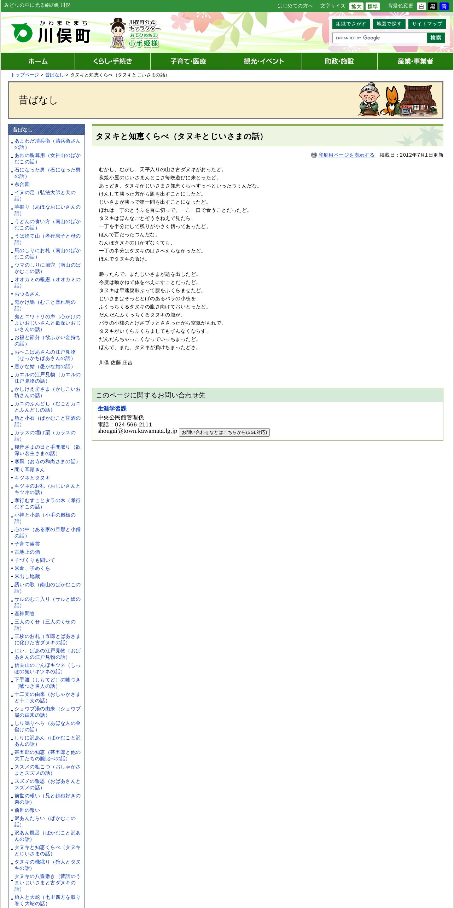This screenshot has width=454, height=908.
Task: Open story うどんの食い方
Action: 47,225
